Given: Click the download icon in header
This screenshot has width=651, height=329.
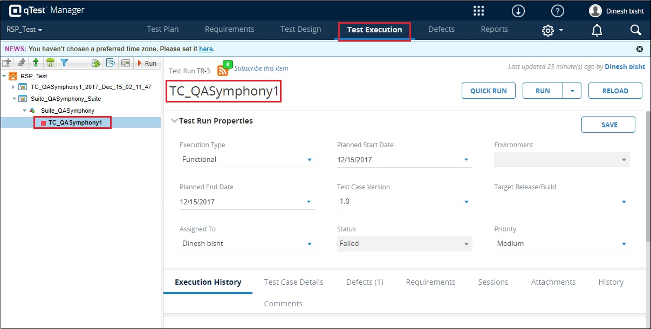Looking at the screenshot, I should pyautogui.click(x=518, y=11).
